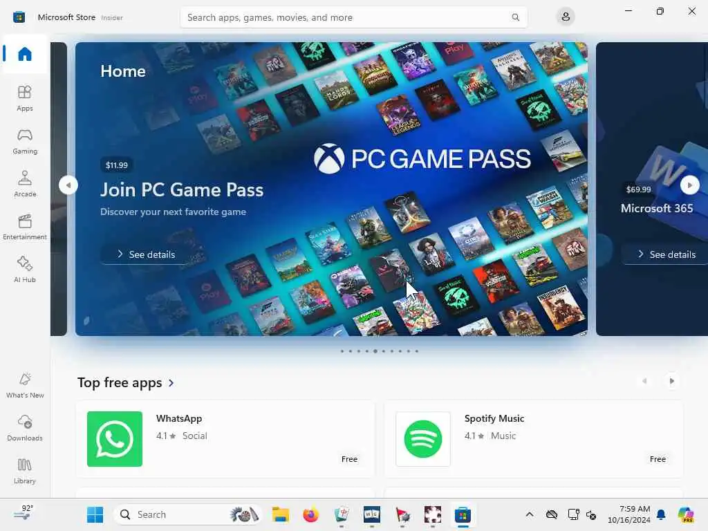Launch Firefox from the taskbar
This screenshot has width=708, height=531.
310,514
